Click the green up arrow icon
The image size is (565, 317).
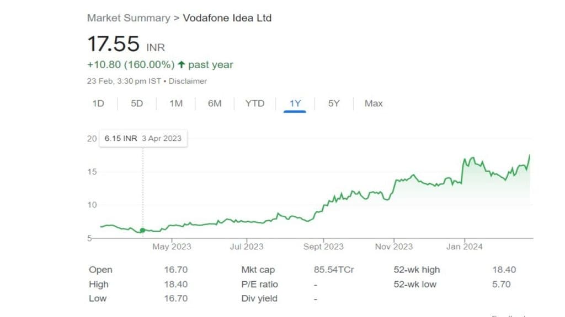pyautogui.click(x=182, y=65)
